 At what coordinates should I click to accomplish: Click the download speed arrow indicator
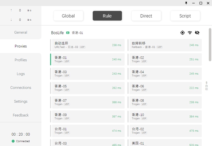[11, 20]
